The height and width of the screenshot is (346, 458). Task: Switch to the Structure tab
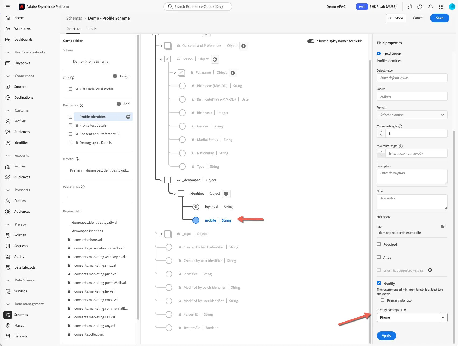coord(73,29)
